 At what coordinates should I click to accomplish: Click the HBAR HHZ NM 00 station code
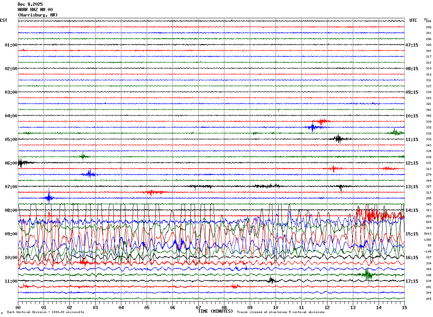pos(35,10)
